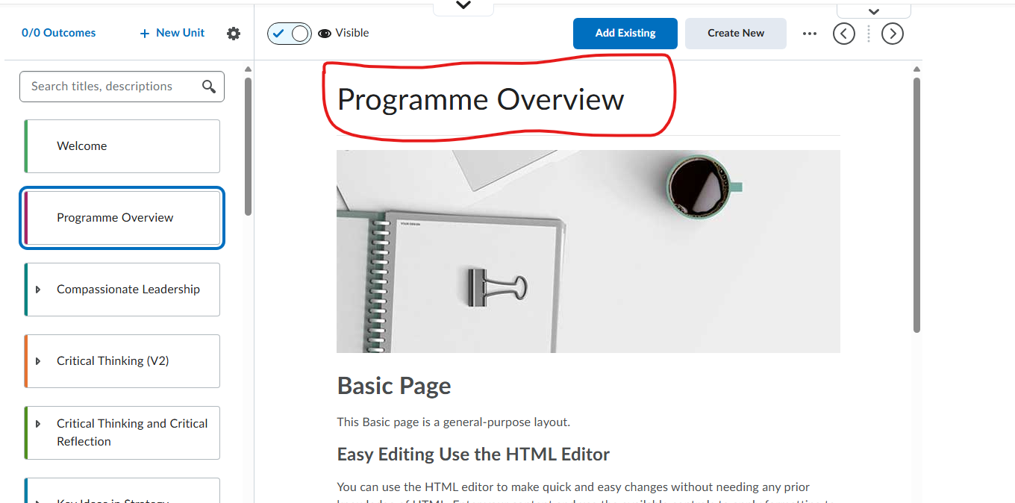This screenshot has width=1015, height=503.
Task: Click the notebook and coffee banner image
Action: click(x=588, y=251)
